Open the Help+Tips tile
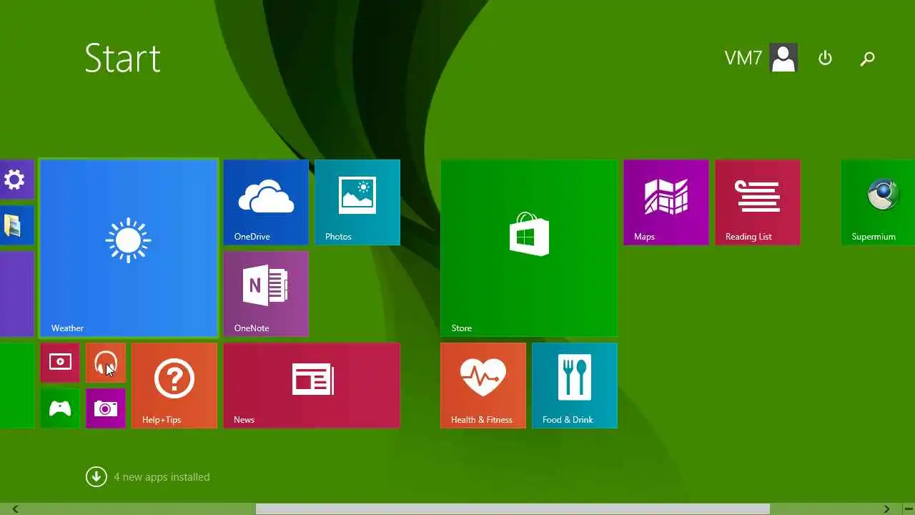The height and width of the screenshot is (515, 915). point(174,386)
